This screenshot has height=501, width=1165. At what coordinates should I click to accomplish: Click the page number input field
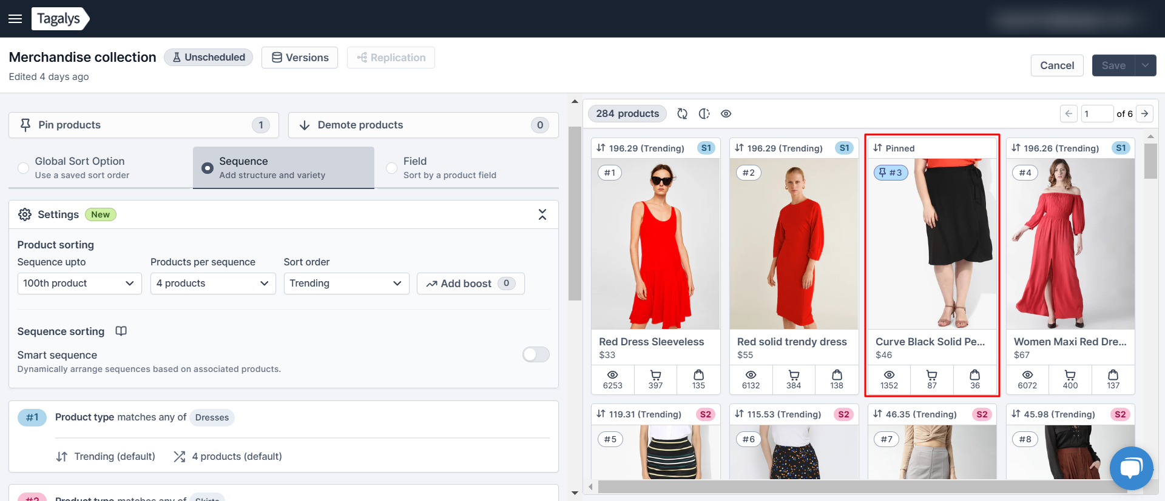[x=1097, y=114]
